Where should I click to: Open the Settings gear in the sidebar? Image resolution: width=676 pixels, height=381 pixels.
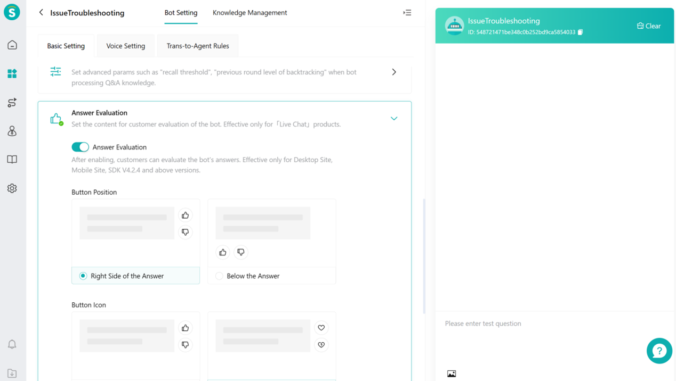(12, 188)
